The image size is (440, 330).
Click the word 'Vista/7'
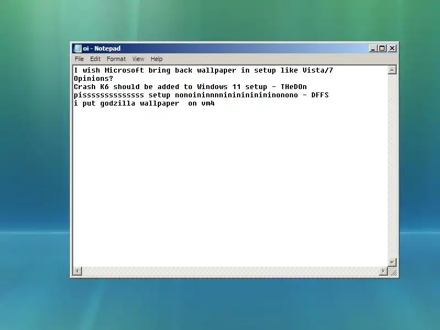click(318, 70)
